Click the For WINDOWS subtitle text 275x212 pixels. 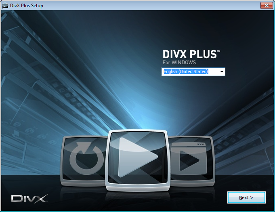pos(179,63)
